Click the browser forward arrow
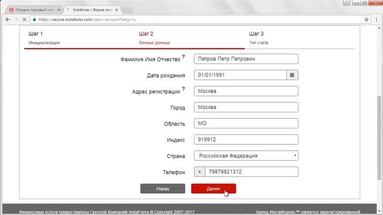383x215 pixels. (16, 20)
